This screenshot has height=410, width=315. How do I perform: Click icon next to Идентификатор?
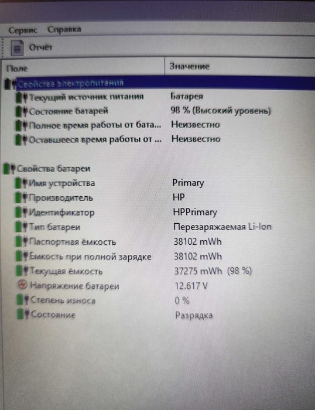[x=22, y=212]
